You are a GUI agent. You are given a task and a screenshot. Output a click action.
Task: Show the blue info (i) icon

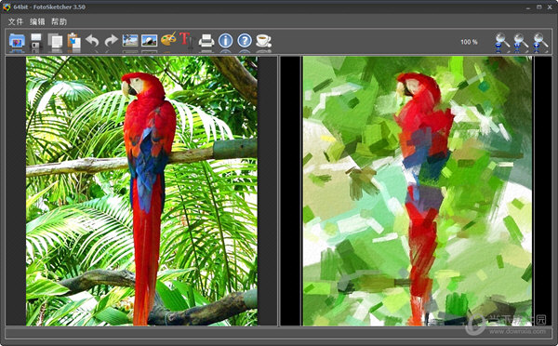pyautogui.click(x=226, y=41)
